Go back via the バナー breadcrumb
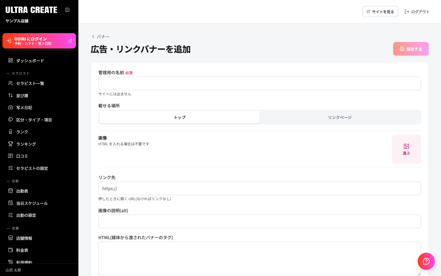Image resolution: width=441 pixels, height=276 pixels. (100, 36)
